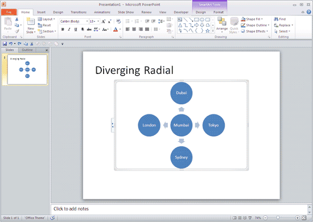
Task: Open the Select dropdown in Editing group
Action: [282, 31]
